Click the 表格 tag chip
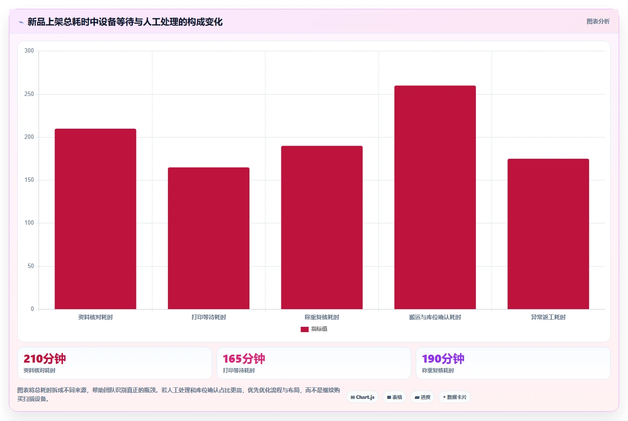Image resolution: width=628 pixels, height=421 pixels. point(394,397)
